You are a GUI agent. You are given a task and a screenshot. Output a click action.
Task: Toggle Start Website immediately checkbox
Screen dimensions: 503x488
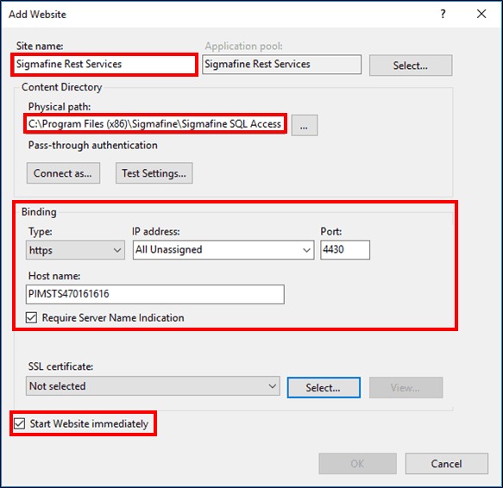(x=20, y=423)
